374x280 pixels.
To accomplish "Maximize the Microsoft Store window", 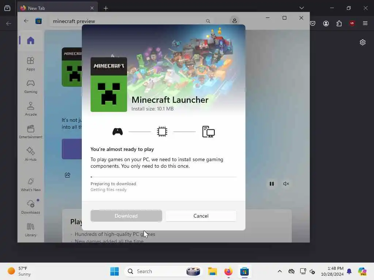I will [x=284, y=18].
